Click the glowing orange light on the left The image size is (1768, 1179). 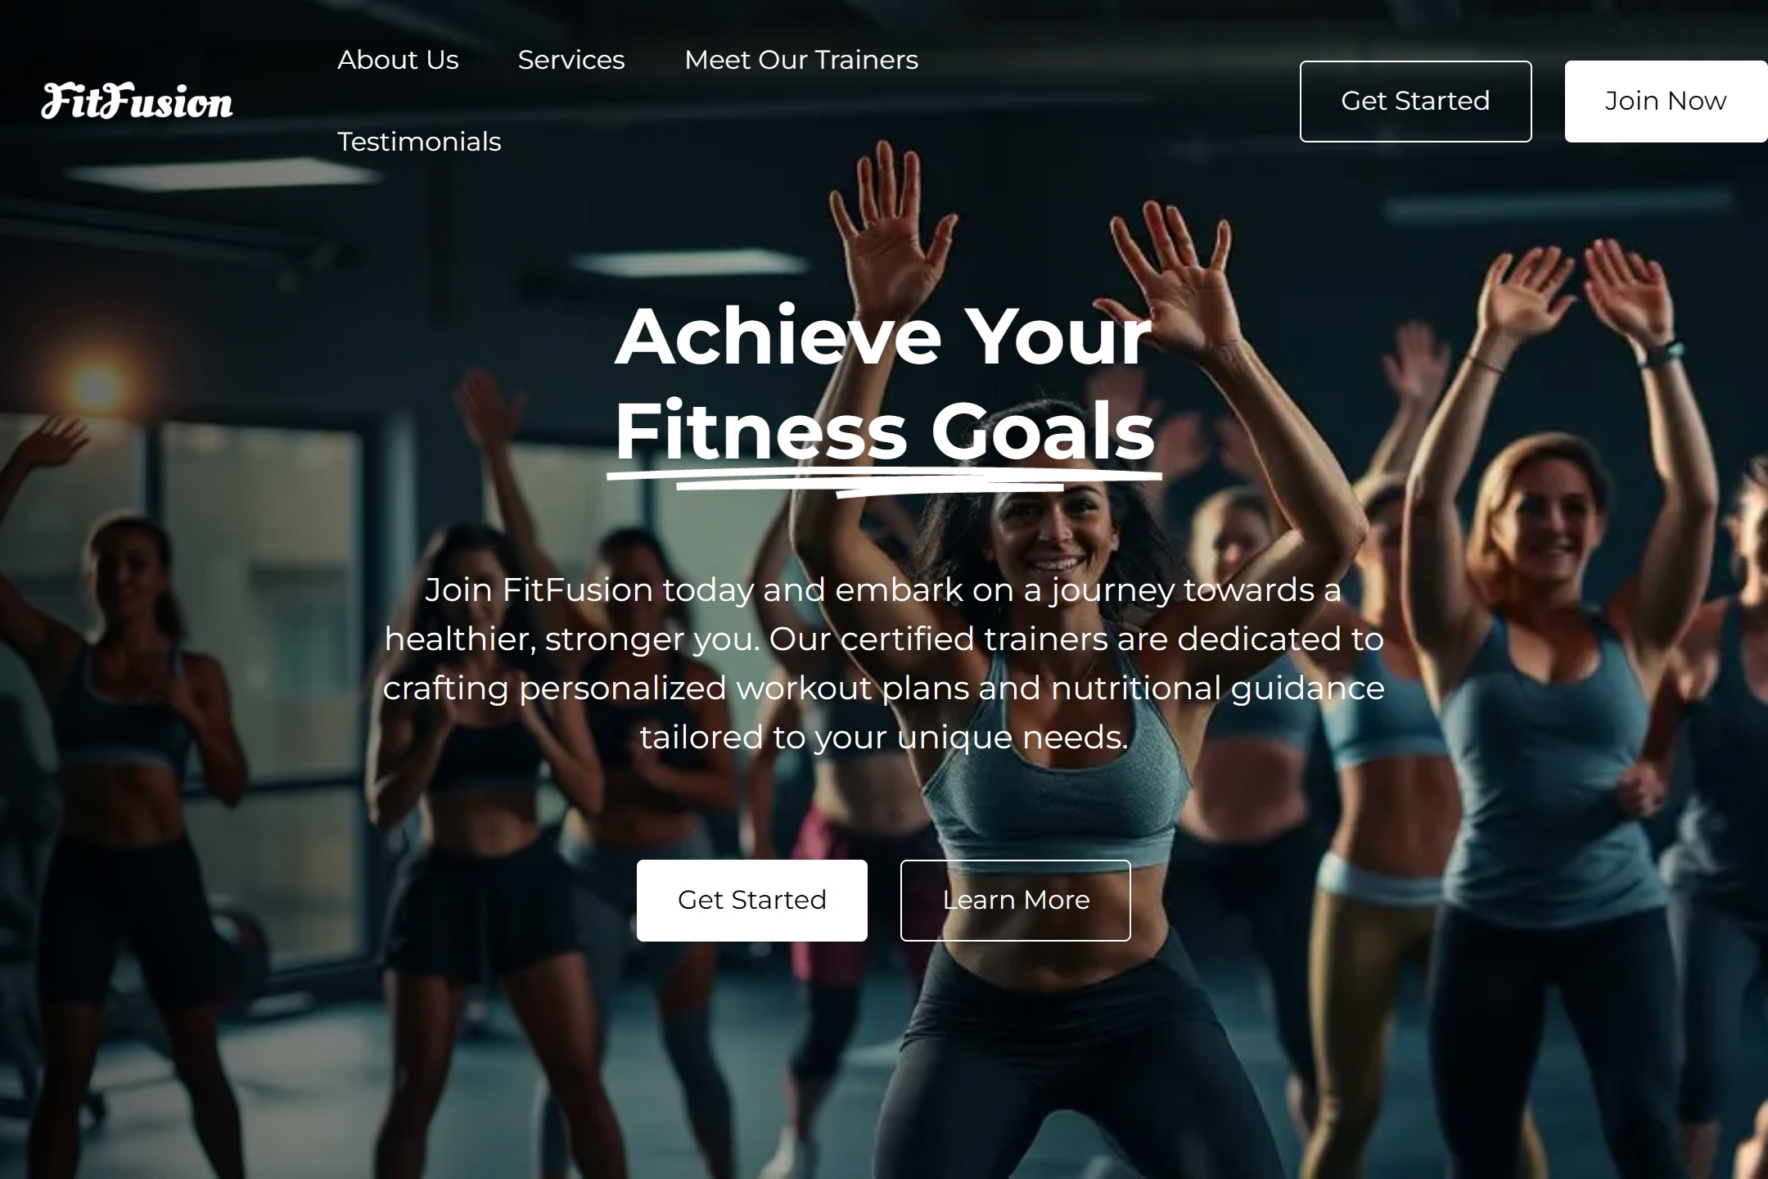(x=97, y=385)
